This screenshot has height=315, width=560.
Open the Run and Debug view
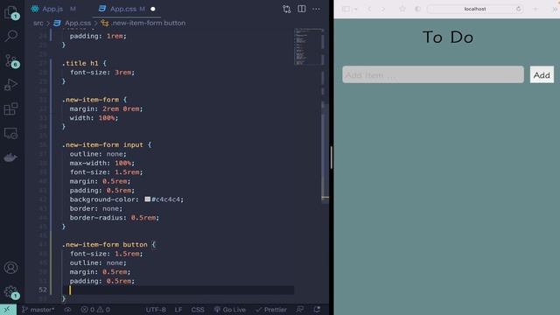(10, 85)
